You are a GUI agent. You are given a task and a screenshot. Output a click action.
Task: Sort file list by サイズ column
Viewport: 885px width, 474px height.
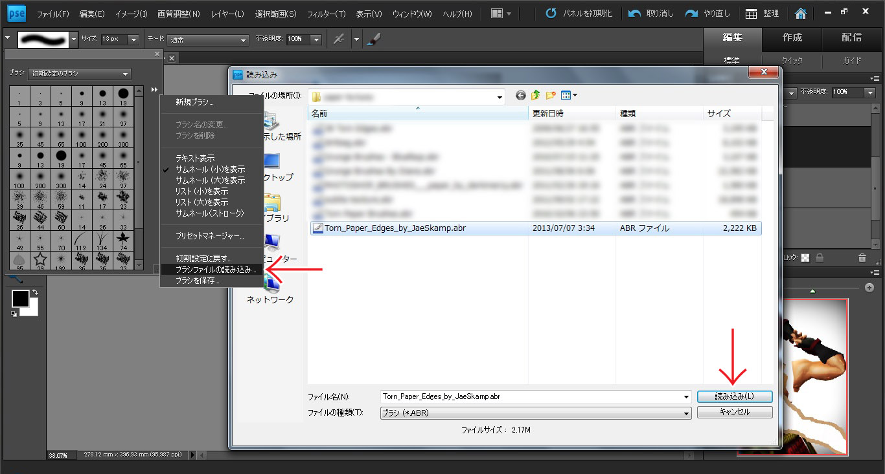[x=733, y=113]
